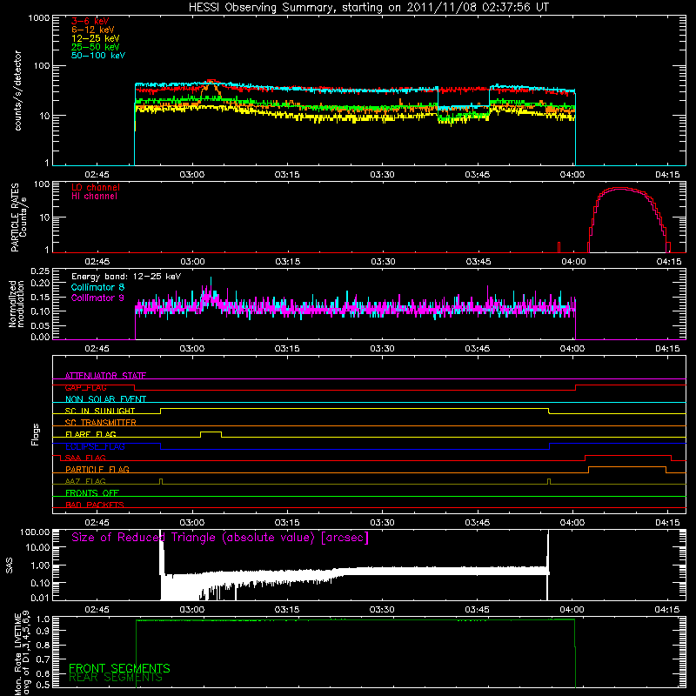Click the particle rates hump peak after 04:00
696x696 pixels.
coord(621,189)
